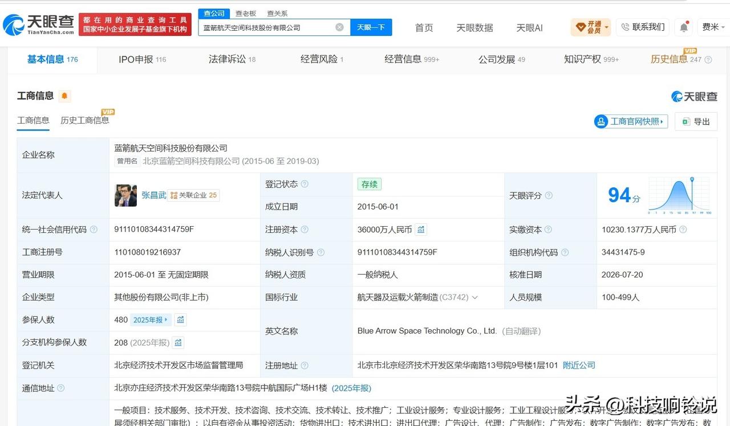
Task: Open the 天眼数据 menu
Action: pos(474,27)
